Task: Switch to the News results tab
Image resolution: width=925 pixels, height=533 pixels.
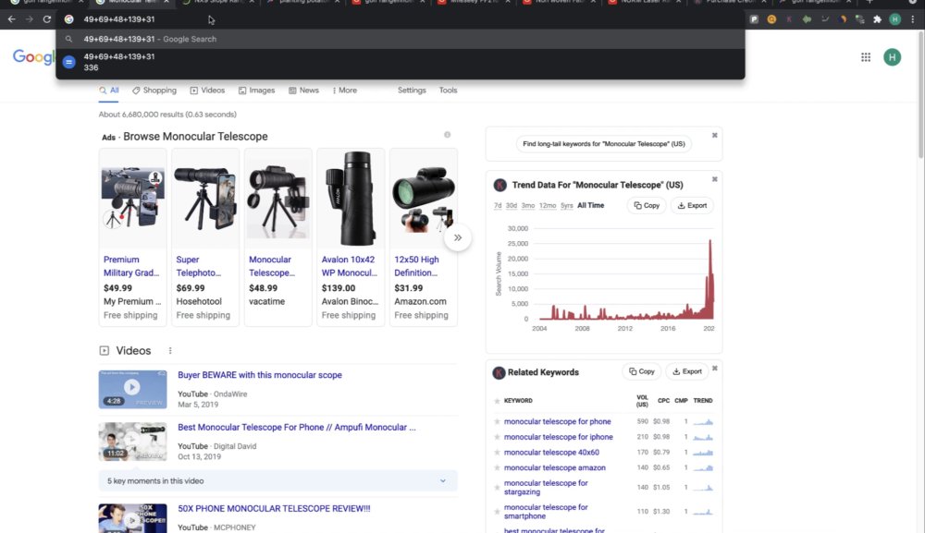Action: click(303, 91)
